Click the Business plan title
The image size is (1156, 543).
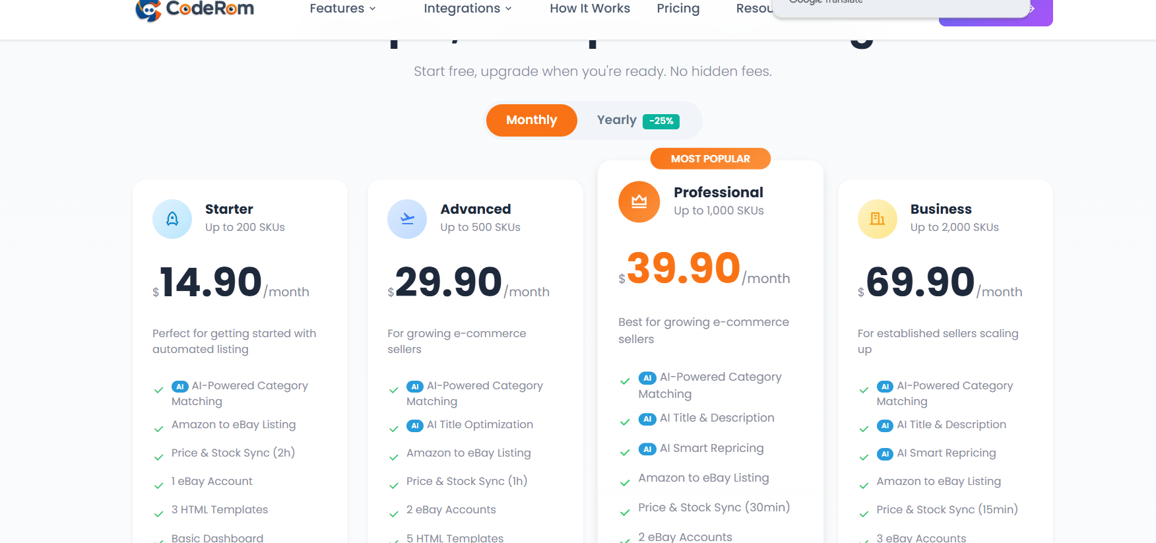tap(941, 209)
